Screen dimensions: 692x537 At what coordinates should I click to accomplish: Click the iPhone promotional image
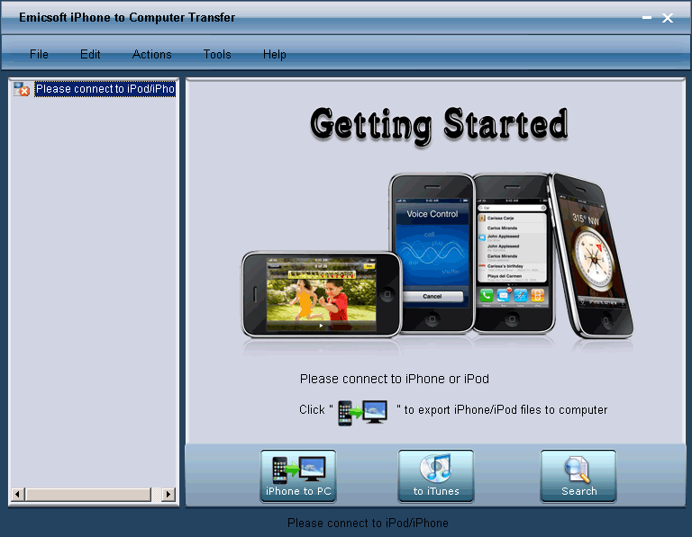438,256
